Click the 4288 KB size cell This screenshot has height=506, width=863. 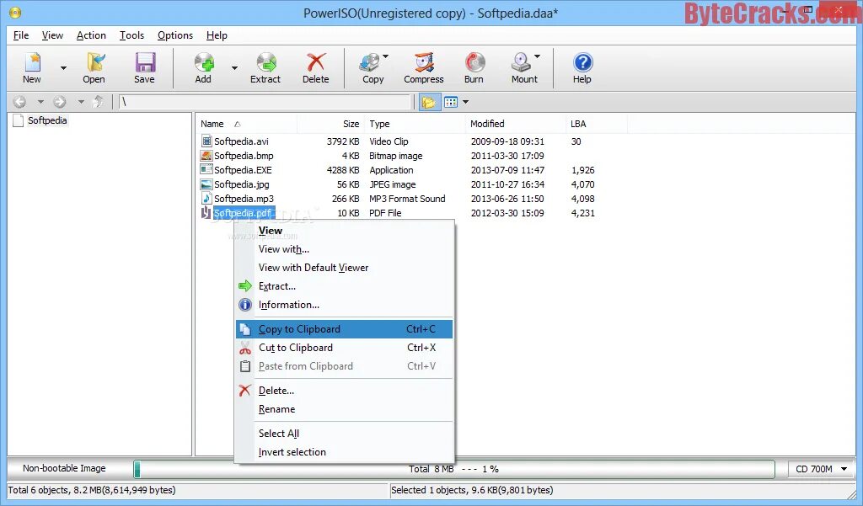(x=343, y=170)
